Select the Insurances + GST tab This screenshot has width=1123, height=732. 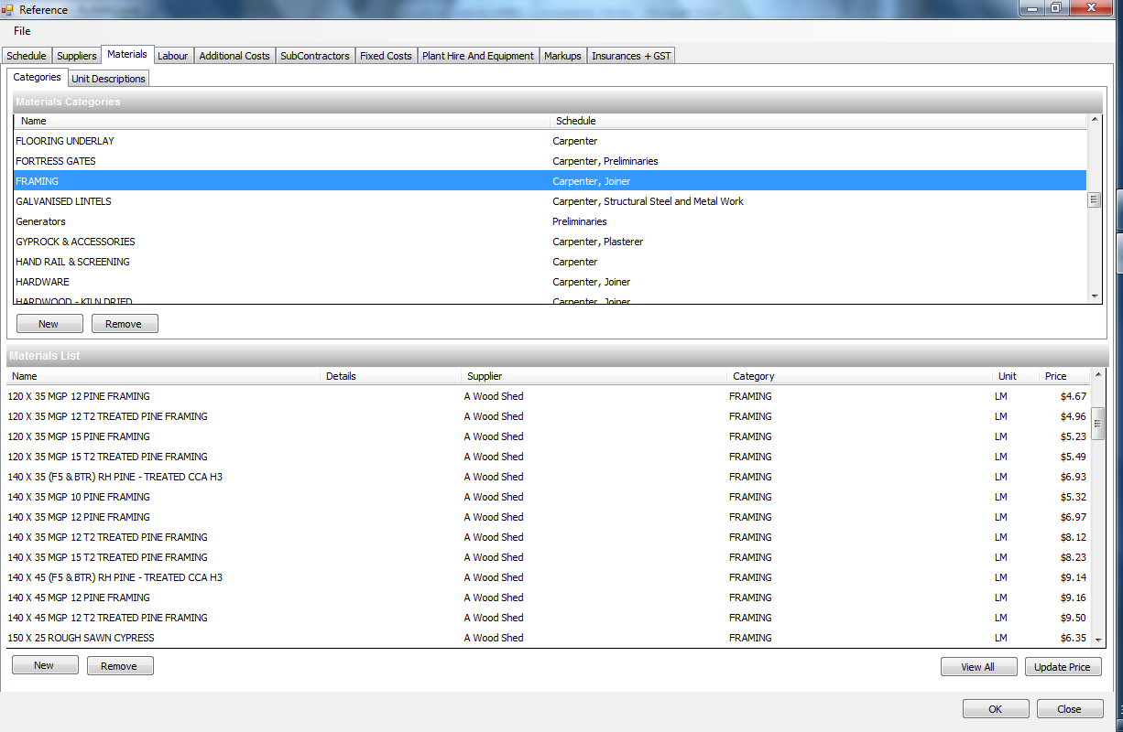[x=631, y=56]
